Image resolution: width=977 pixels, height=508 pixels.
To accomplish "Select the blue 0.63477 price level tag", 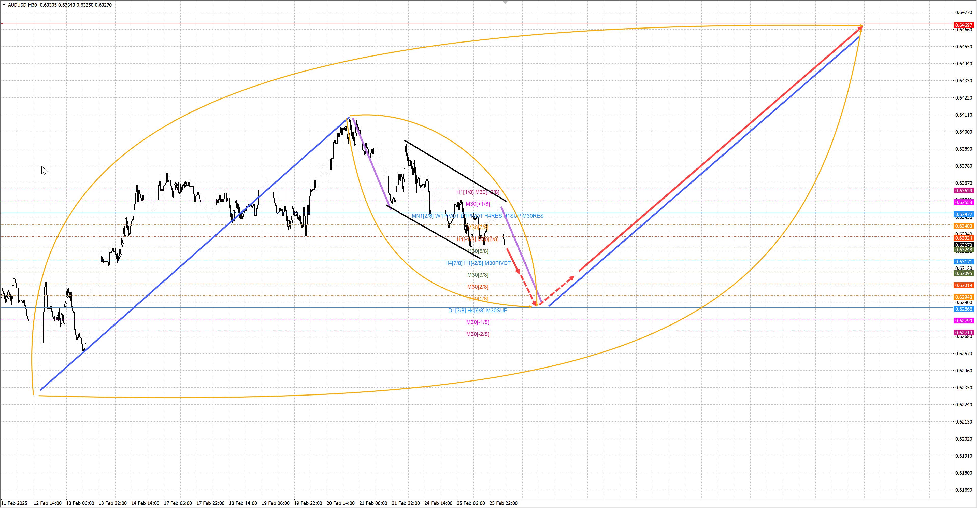I will pyautogui.click(x=963, y=214).
